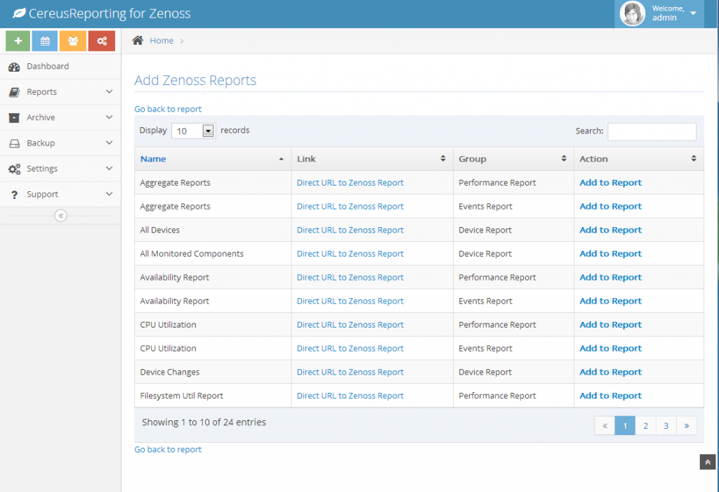Open the red gears settings shortcut
Screen dimensions: 719x492
point(102,41)
